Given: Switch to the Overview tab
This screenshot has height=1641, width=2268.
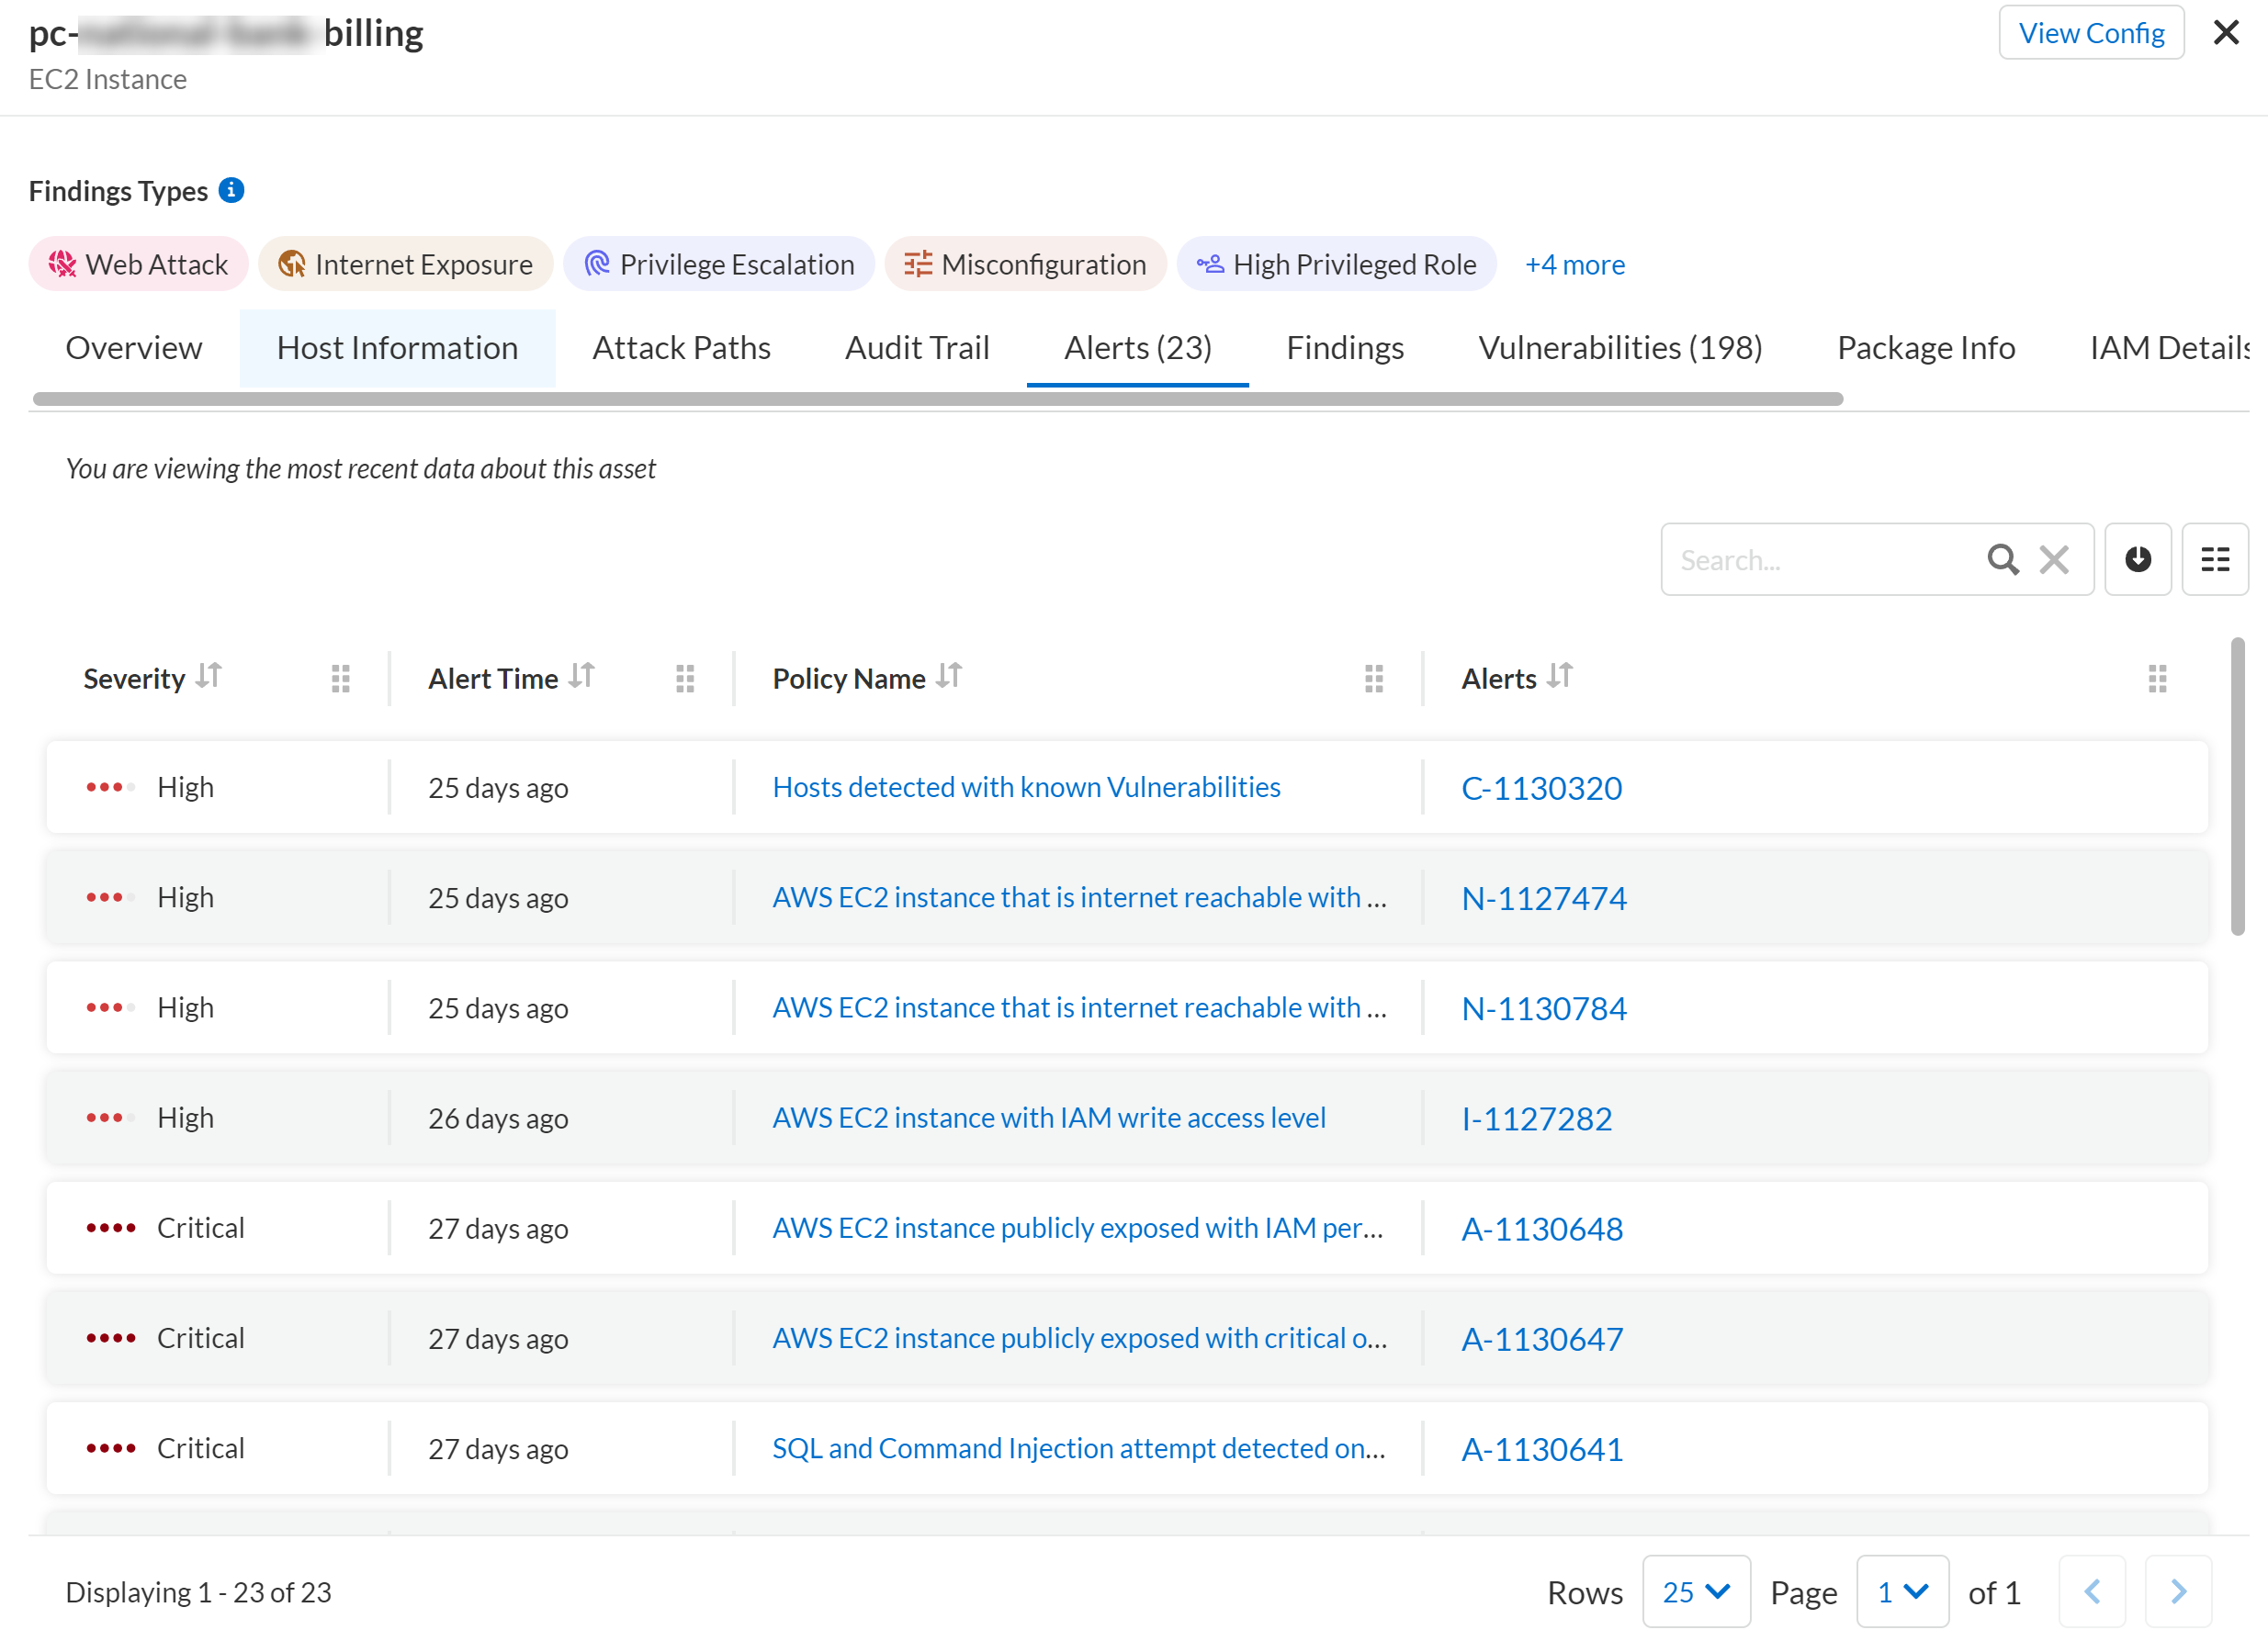Looking at the screenshot, I should pos(134,348).
